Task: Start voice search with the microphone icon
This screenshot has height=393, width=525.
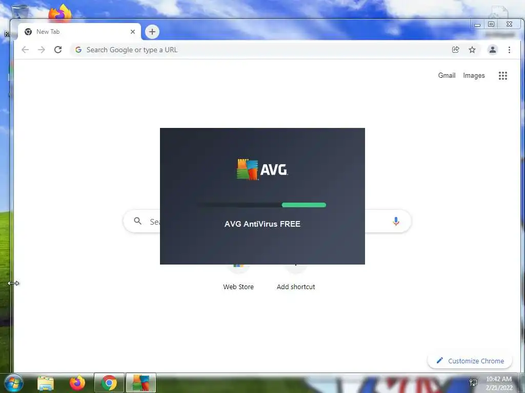Action: tap(396, 221)
